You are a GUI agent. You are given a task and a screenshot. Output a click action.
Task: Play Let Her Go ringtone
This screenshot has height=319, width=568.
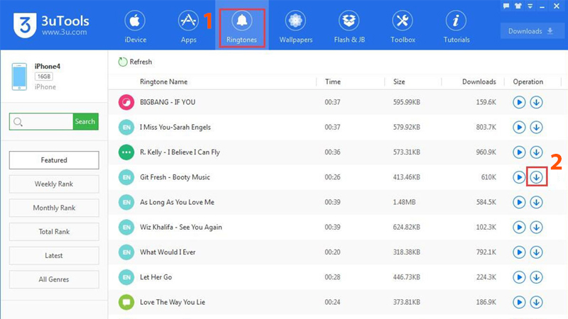click(x=519, y=277)
